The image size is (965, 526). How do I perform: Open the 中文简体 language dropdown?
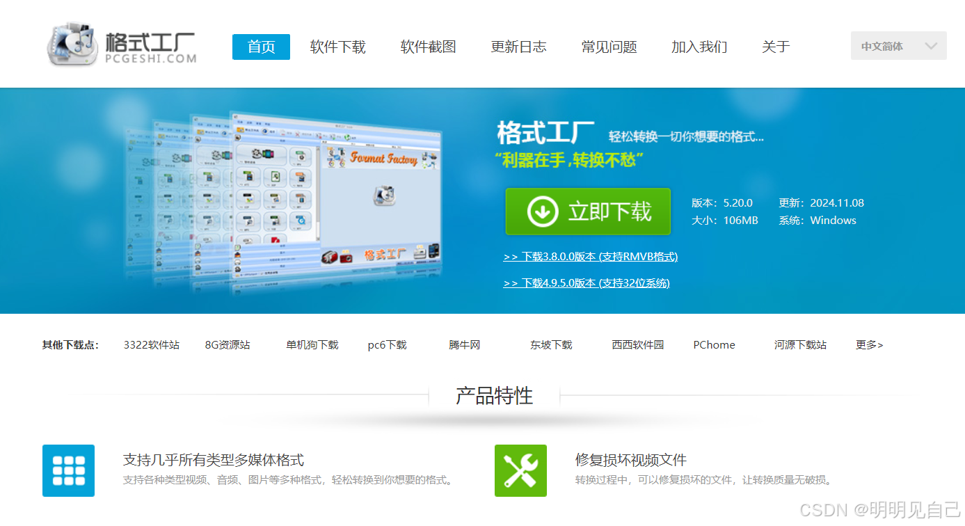[898, 46]
